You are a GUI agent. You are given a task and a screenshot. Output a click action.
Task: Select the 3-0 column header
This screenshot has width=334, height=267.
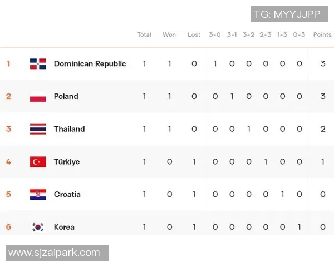pos(215,34)
